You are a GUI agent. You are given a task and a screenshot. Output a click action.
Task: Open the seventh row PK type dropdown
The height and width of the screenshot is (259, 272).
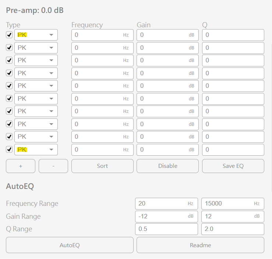click(x=36, y=111)
